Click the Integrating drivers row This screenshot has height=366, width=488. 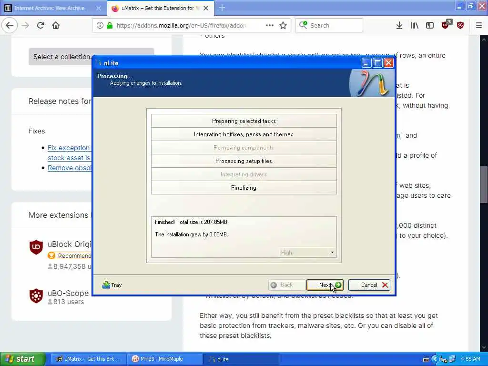coord(244,174)
